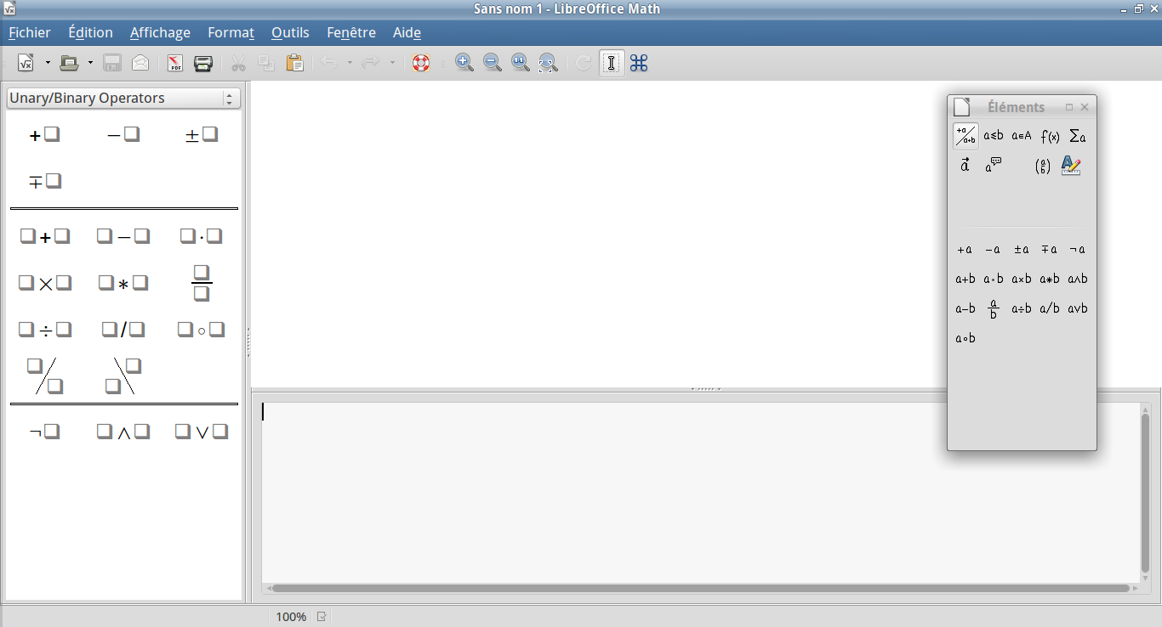This screenshot has width=1162, height=627.
Task: Toggle the Formula Cursor button
Action: (x=612, y=63)
